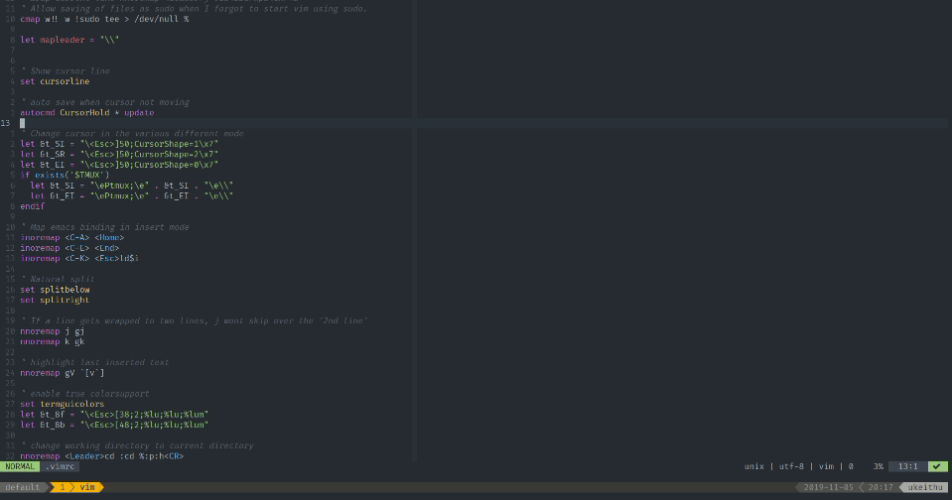
Task: Click the line 'set termguicolors'
Action: click(x=62, y=404)
